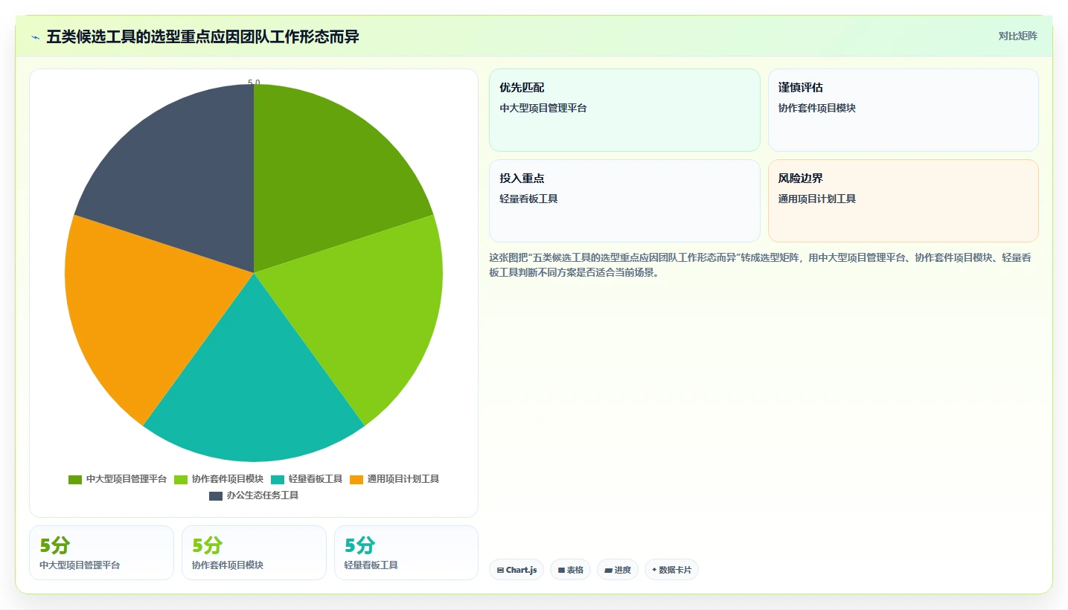
Task: Open the 5分 card for 轻量看板工具
Action: [406, 553]
